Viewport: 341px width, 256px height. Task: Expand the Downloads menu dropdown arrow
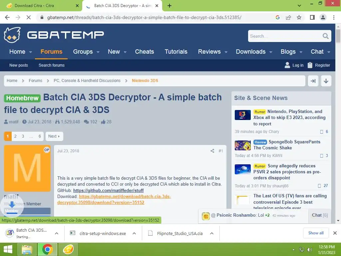click(271, 52)
